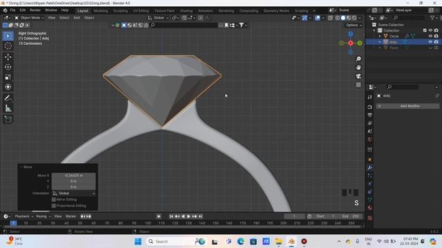Open the Keying dropdown in timeline

coord(43,216)
